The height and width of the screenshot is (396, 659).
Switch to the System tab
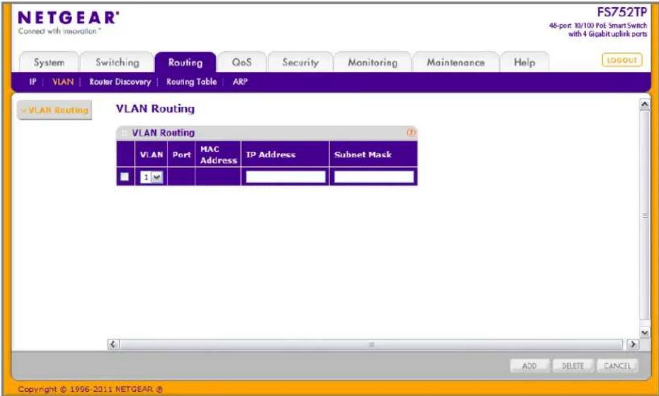point(49,62)
